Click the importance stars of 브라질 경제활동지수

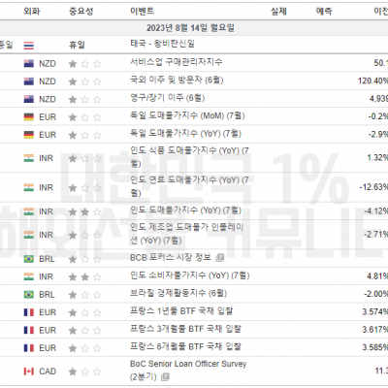click(85, 295)
